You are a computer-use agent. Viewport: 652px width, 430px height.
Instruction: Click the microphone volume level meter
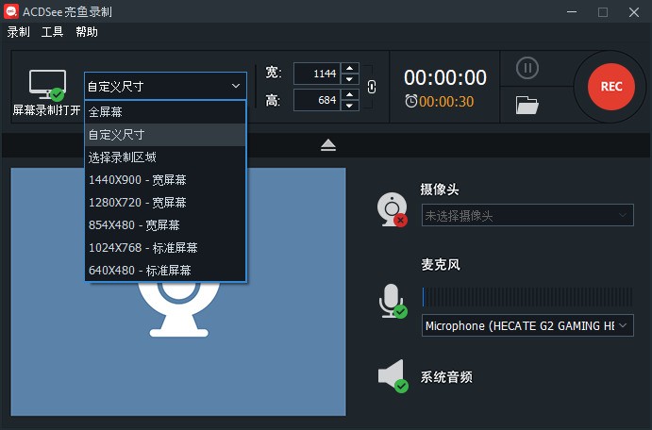(527, 297)
